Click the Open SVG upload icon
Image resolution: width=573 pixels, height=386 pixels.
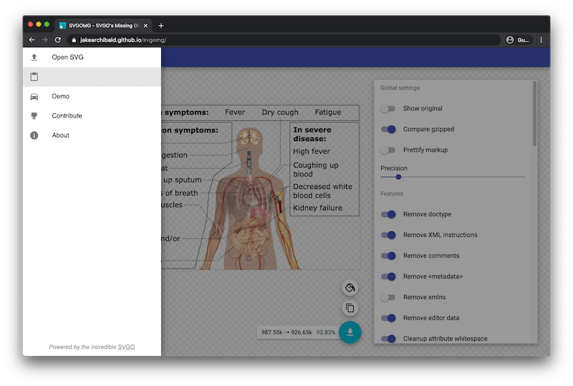pyautogui.click(x=34, y=57)
